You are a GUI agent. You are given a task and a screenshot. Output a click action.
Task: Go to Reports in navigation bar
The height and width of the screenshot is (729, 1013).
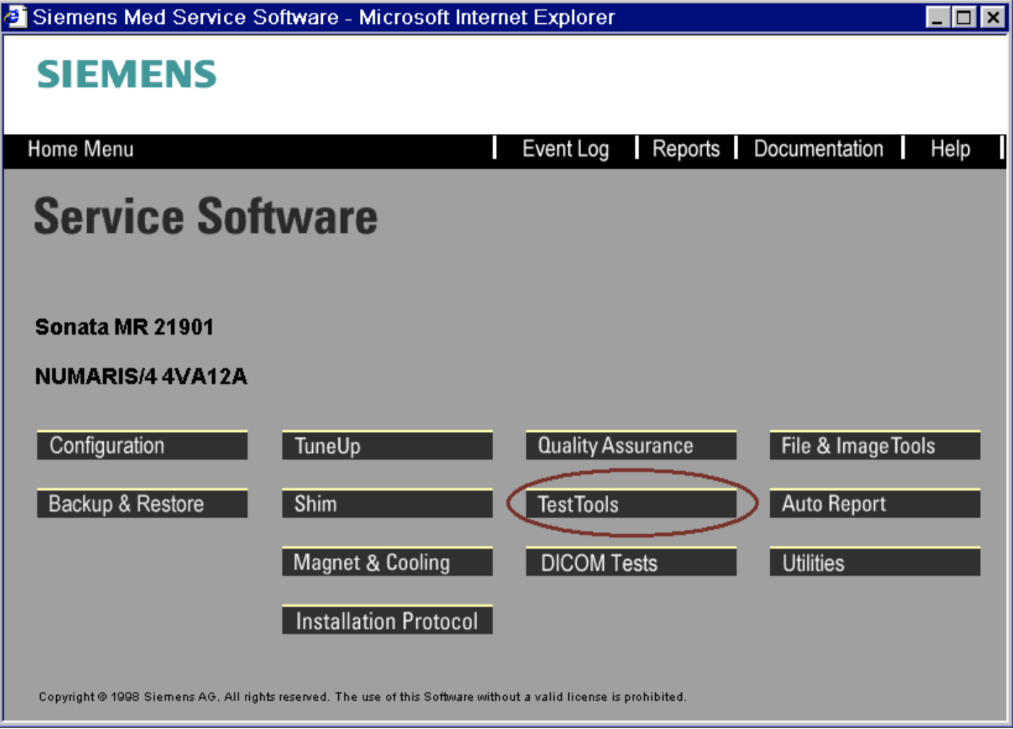point(685,149)
